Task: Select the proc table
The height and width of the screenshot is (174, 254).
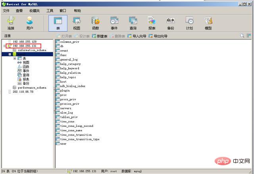Action: click(x=63, y=95)
